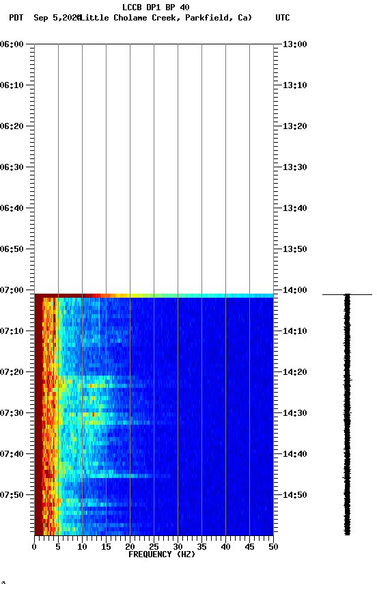Click the 06:30 PDT time label

pyautogui.click(x=12, y=167)
